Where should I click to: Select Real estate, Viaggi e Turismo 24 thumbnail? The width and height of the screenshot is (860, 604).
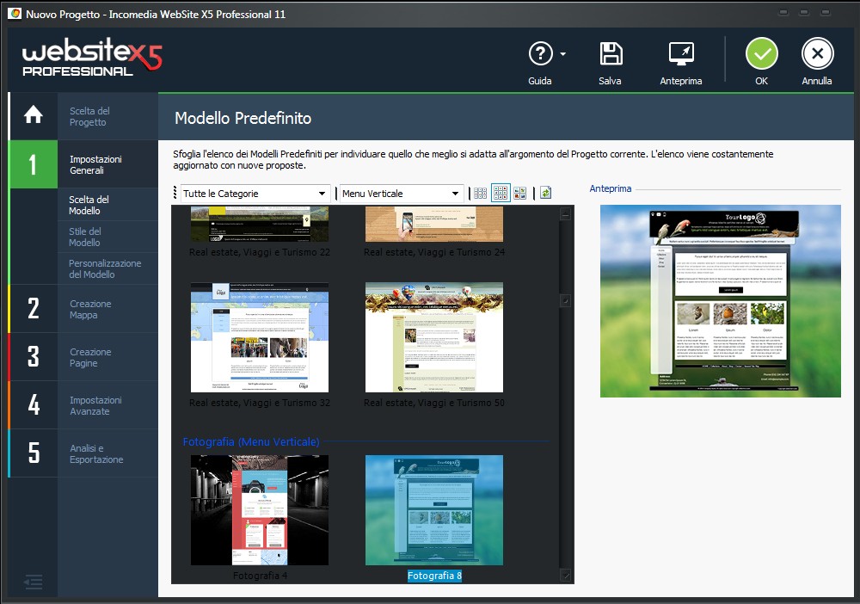point(433,225)
